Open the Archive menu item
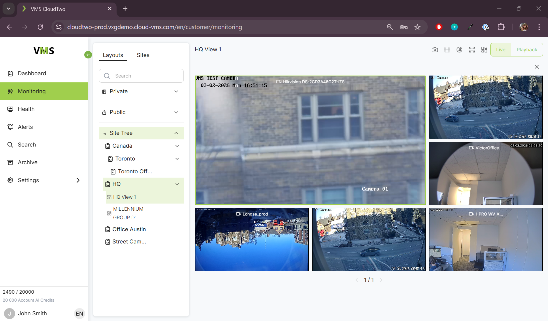 (x=27, y=162)
